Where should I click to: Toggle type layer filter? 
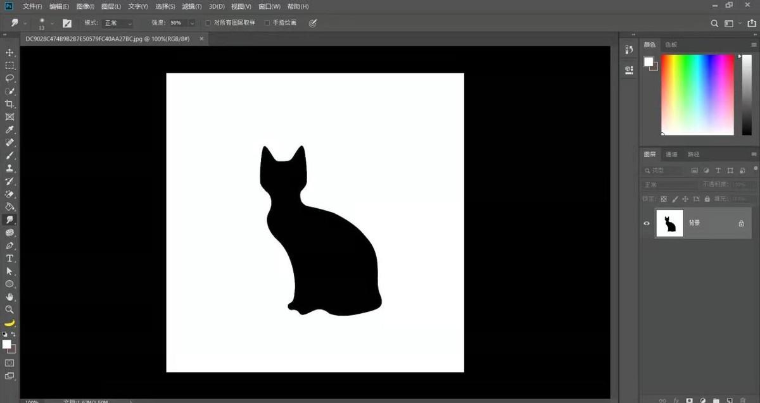718,171
